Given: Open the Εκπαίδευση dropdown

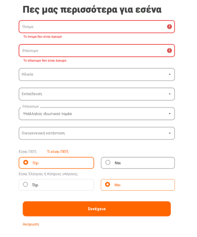Looking at the screenshot, I should pyautogui.click(x=97, y=94).
